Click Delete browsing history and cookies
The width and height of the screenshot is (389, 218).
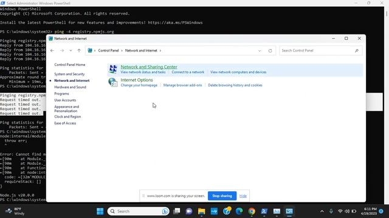235,85
